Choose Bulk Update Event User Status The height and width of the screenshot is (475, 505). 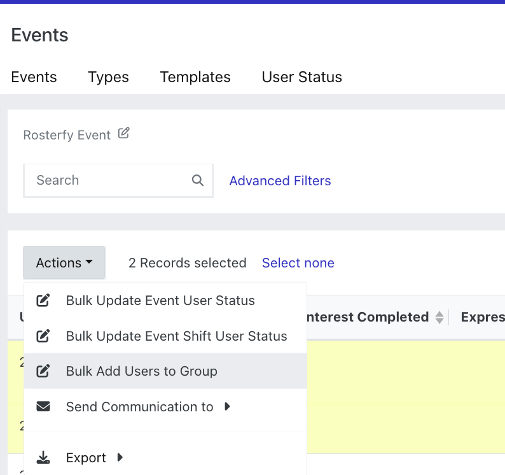pos(160,301)
